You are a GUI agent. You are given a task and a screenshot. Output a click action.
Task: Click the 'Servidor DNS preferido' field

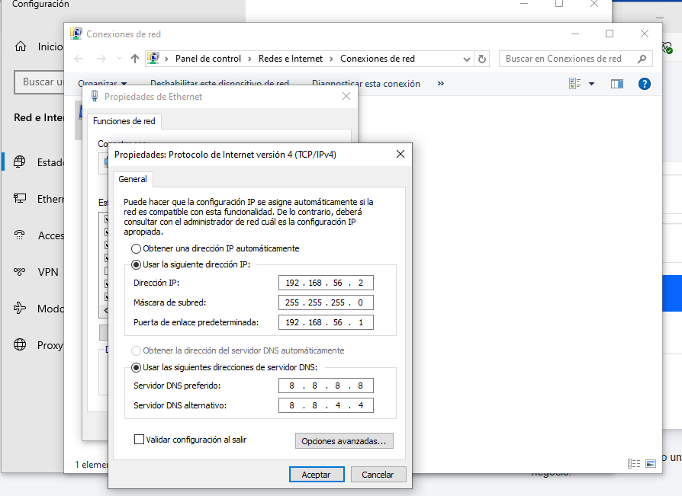tap(326, 386)
